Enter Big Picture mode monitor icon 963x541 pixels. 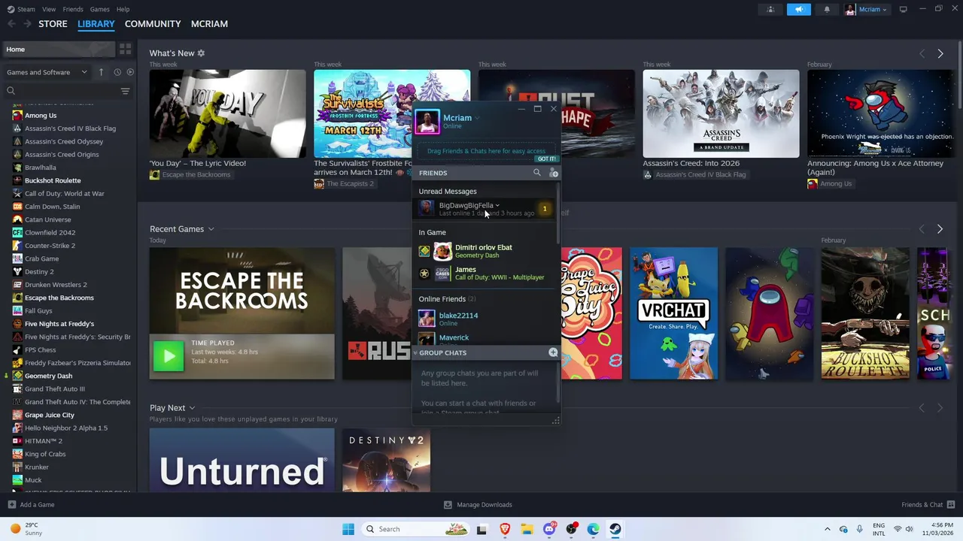[903, 9]
